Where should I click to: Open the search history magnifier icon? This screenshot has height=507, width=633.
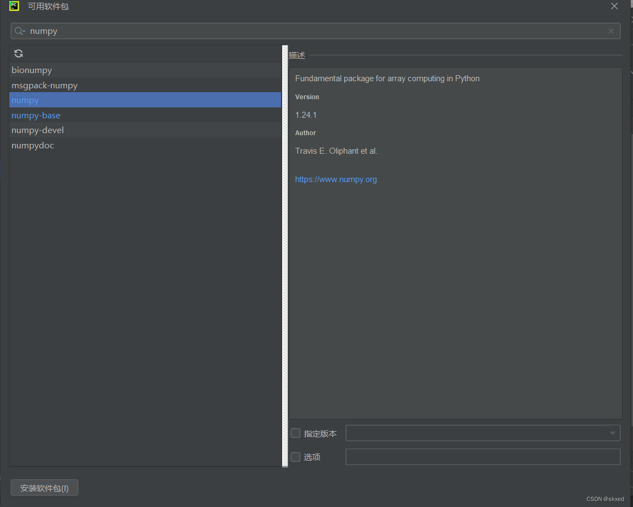20,31
